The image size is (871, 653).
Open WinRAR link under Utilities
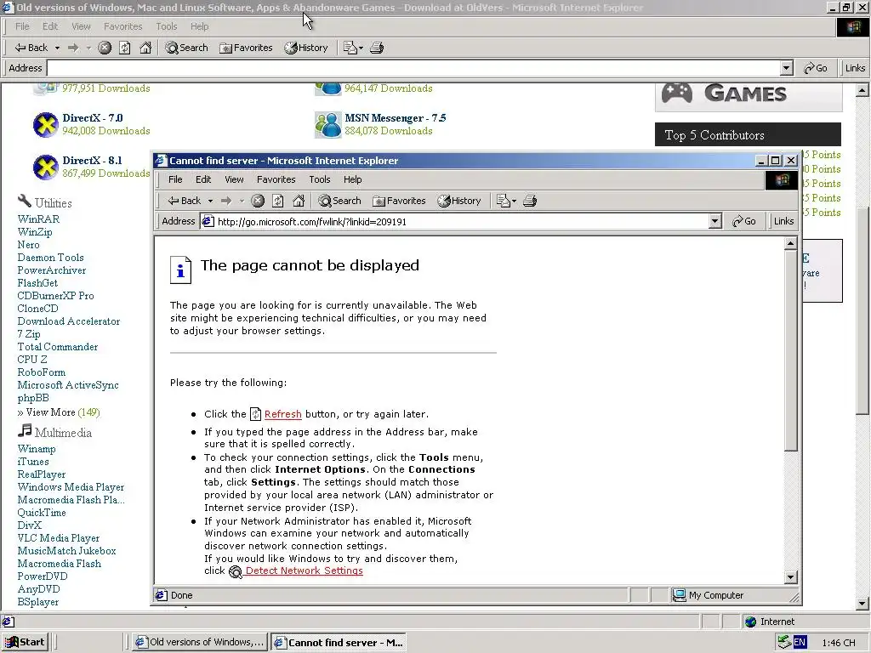(38, 219)
